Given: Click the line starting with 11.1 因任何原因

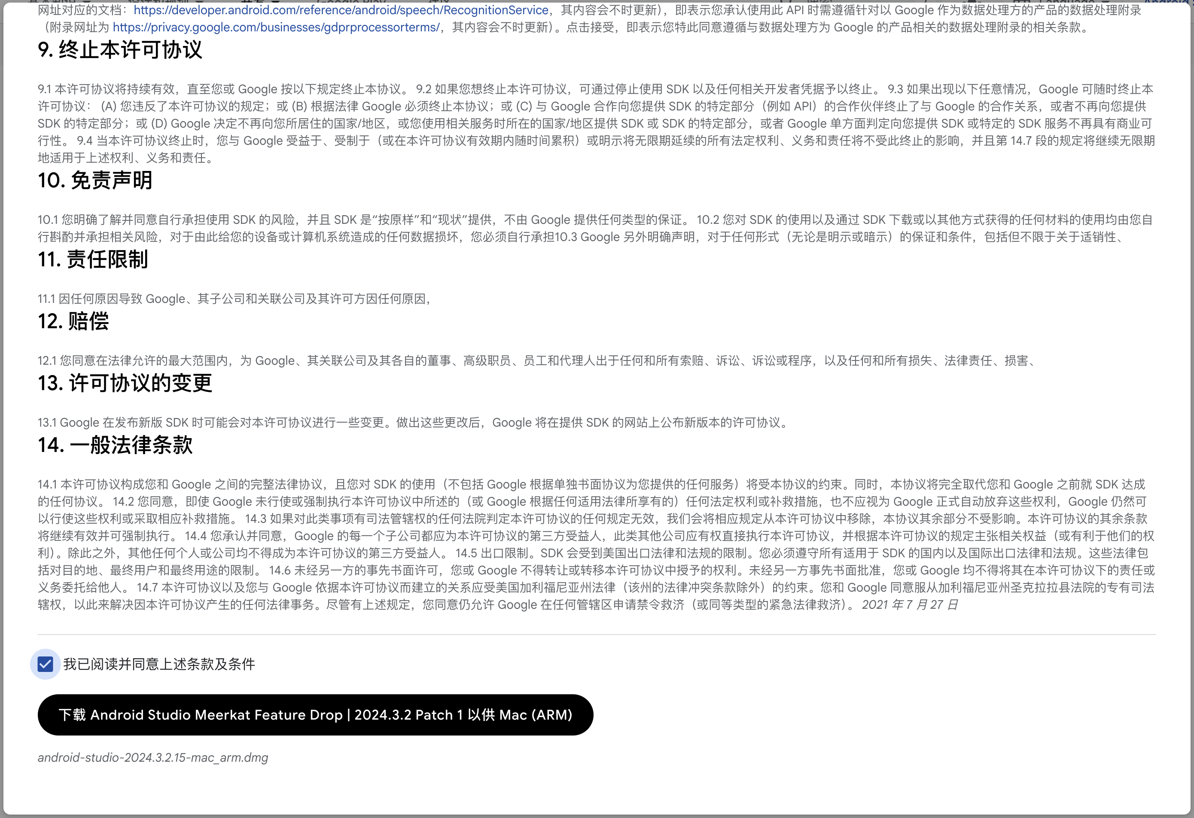Looking at the screenshot, I should (234, 299).
